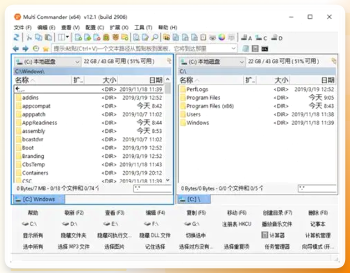This screenshot has width=350, height=273.
Task: Click the 创建目录 (F7) button
Action: (x=277, y=213)
